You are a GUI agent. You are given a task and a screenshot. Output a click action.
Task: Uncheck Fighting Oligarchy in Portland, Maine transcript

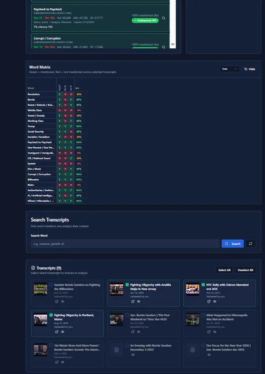[x=51, y=315]
